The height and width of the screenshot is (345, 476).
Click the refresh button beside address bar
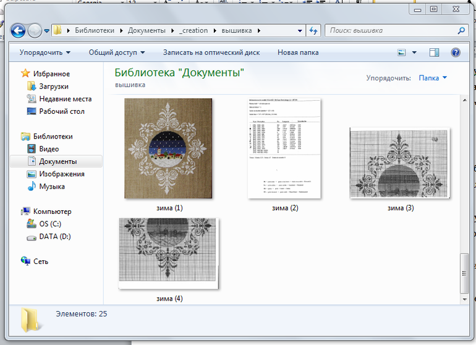[x=313, y=30]
